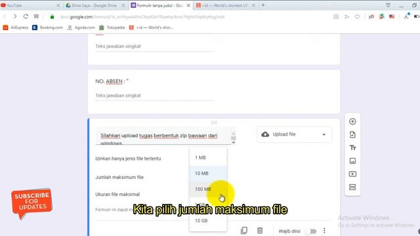Choose 100 MB from size list

tap(208, 189)
